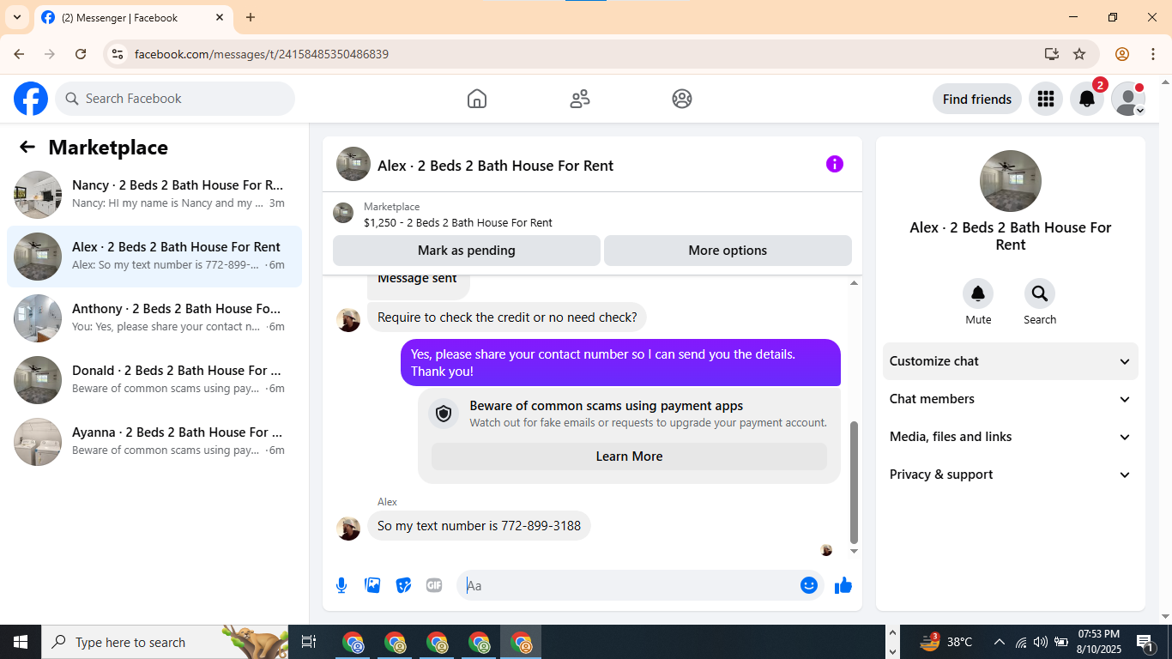The width and height of the screenshot is (1172, 659).
Task: Select Alex's conversation in the list
Action: 154,257
